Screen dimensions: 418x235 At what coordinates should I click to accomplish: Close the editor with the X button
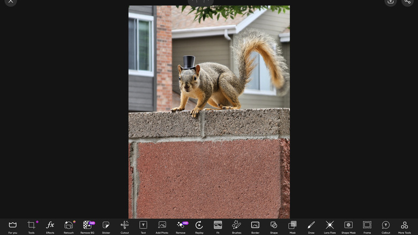point(11,1)
